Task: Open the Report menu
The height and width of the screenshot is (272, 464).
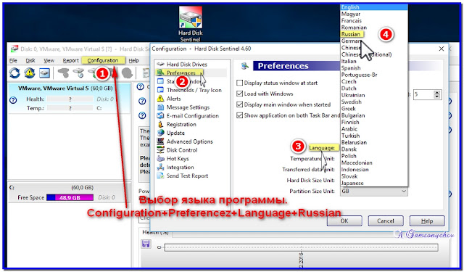Action: tap(70, 60)
